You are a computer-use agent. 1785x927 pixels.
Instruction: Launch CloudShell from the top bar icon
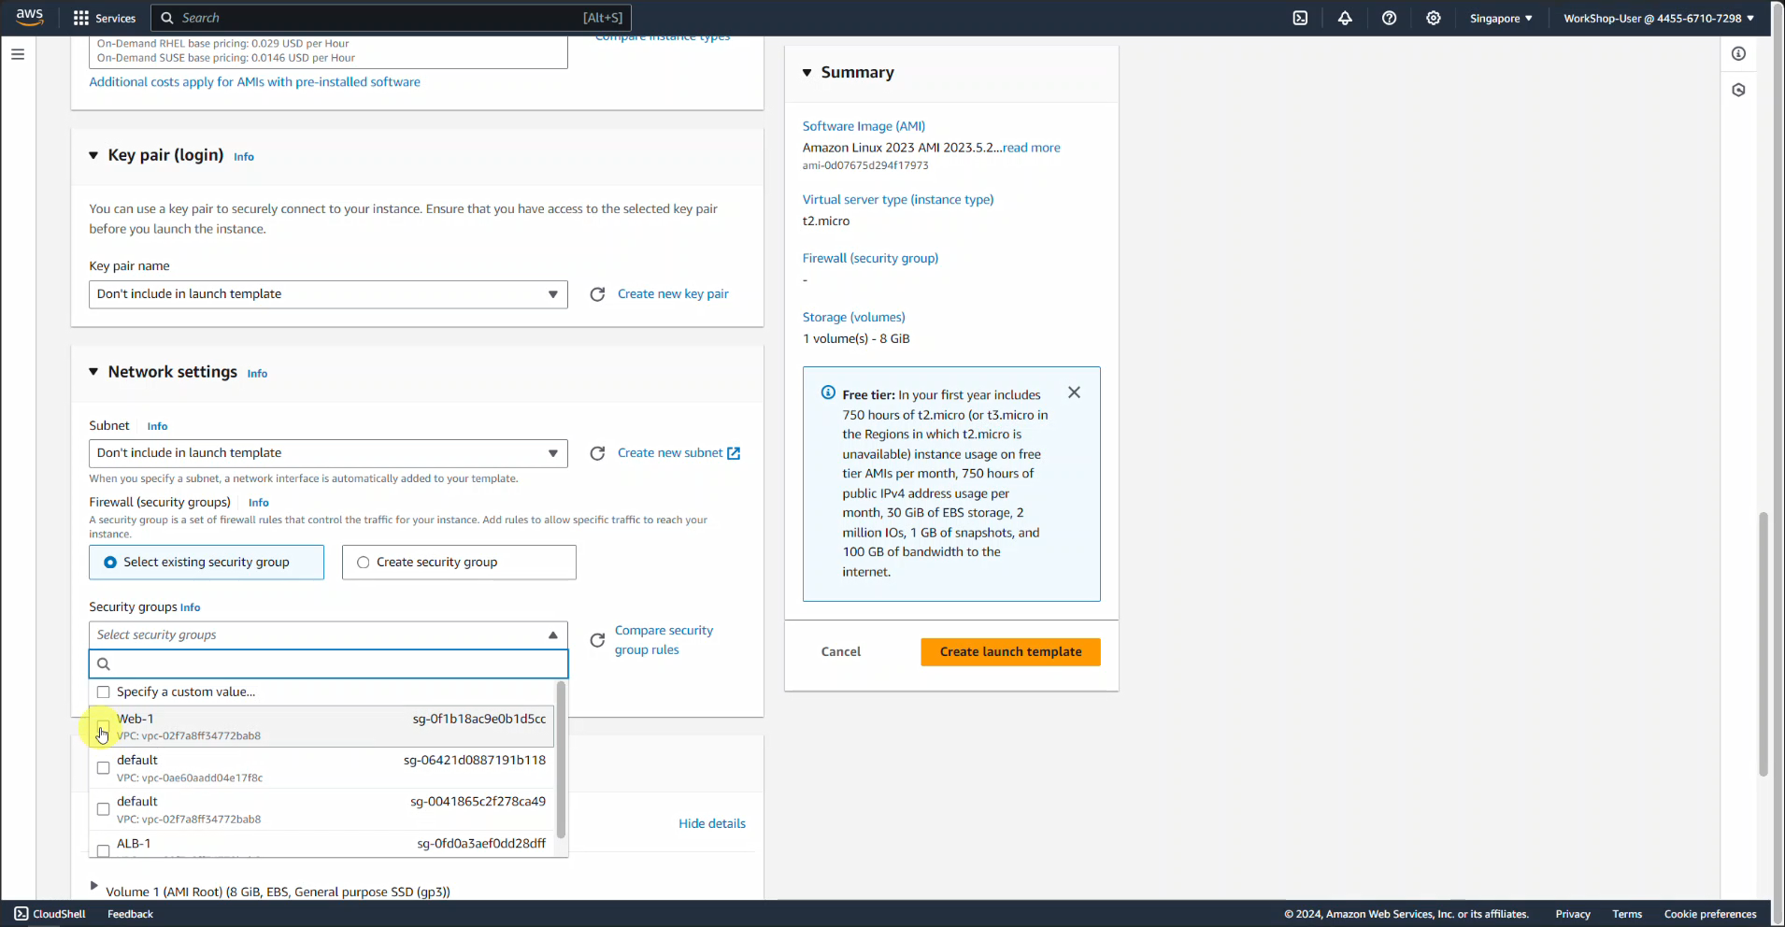point(1300,18)
